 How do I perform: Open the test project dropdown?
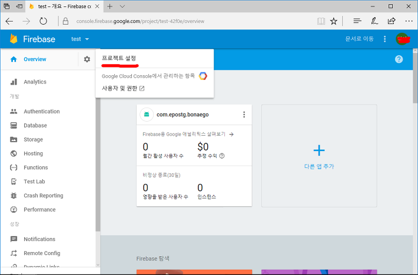(80, 39)
